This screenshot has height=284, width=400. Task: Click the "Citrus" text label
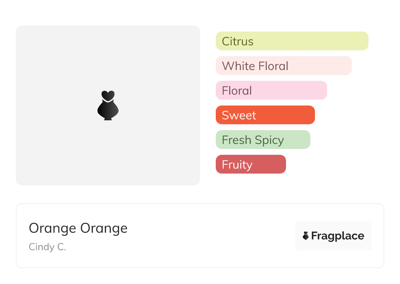point(238,41)
